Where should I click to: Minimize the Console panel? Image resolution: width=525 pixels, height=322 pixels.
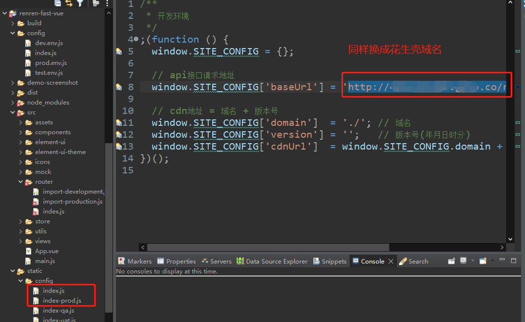pyautogui.click(x=502, y=260)
